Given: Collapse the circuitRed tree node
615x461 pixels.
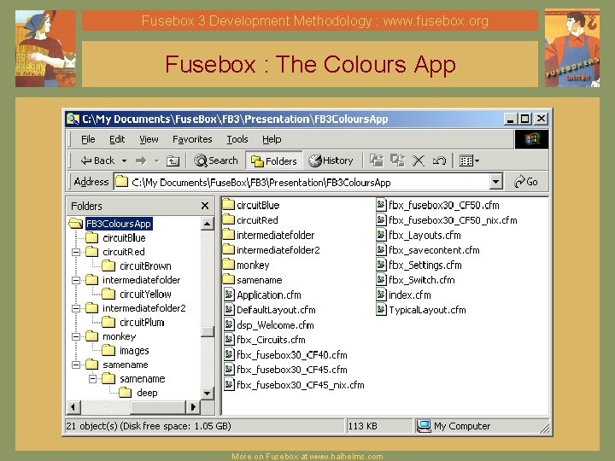Looking at the screenshot, I should 76,252.
